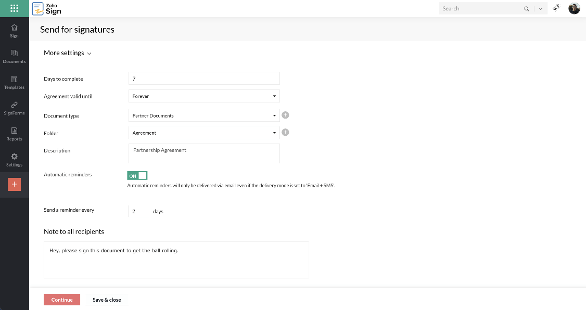Open the search category selector arrow

540,8
